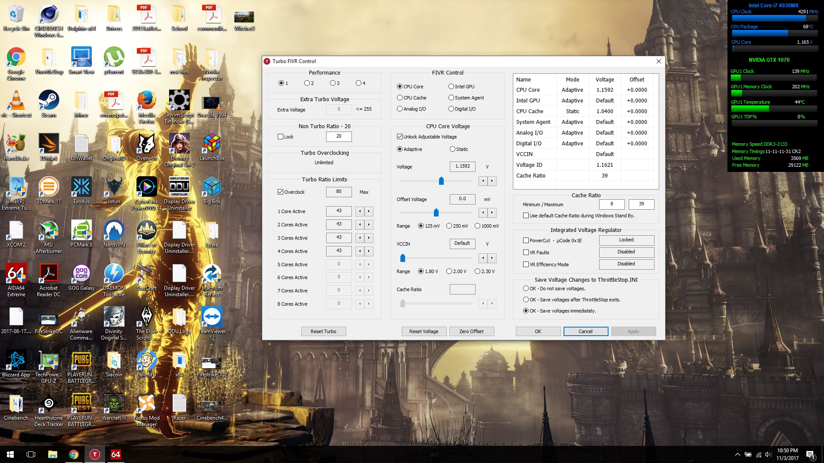This screenshot has height=463, width=824.
Task: Click the VR Faults Disabled button
Action: [x=626, y=252]
